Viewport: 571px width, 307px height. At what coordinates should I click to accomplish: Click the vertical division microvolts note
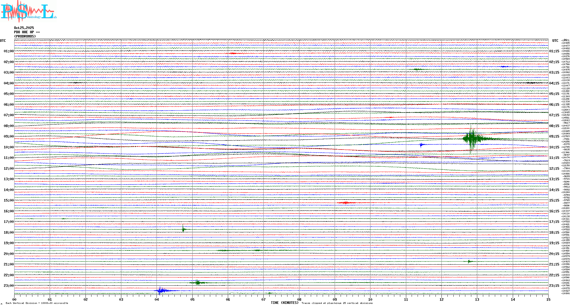[37, 303]
